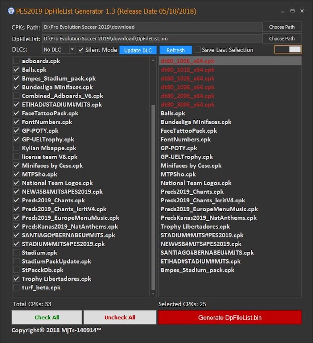
Task: Select dt80_103E_x64.cpk in the selected list
Action: tap(230, 87)
